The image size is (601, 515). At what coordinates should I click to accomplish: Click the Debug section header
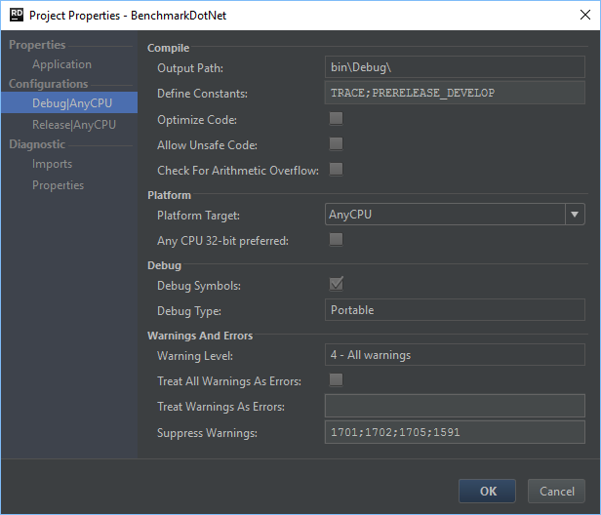(x=164, y=265)
